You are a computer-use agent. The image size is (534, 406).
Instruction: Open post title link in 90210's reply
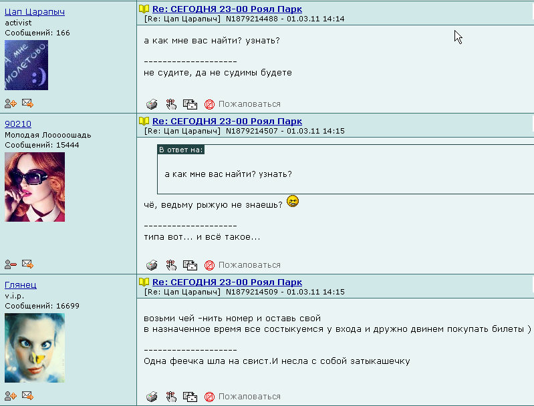coord(227,122)
